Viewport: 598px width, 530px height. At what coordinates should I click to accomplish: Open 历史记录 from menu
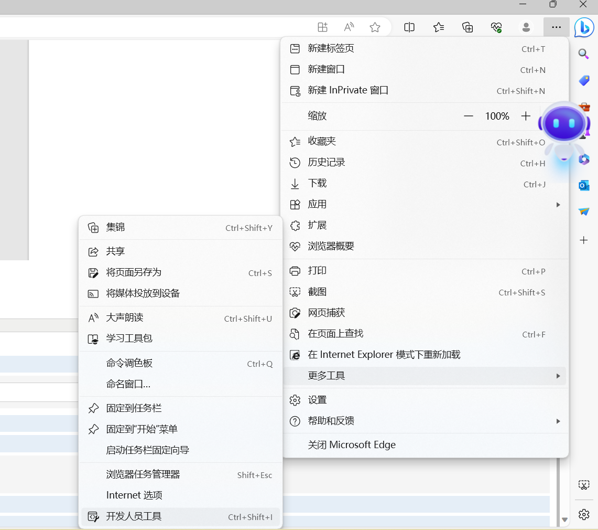(425, 163)
